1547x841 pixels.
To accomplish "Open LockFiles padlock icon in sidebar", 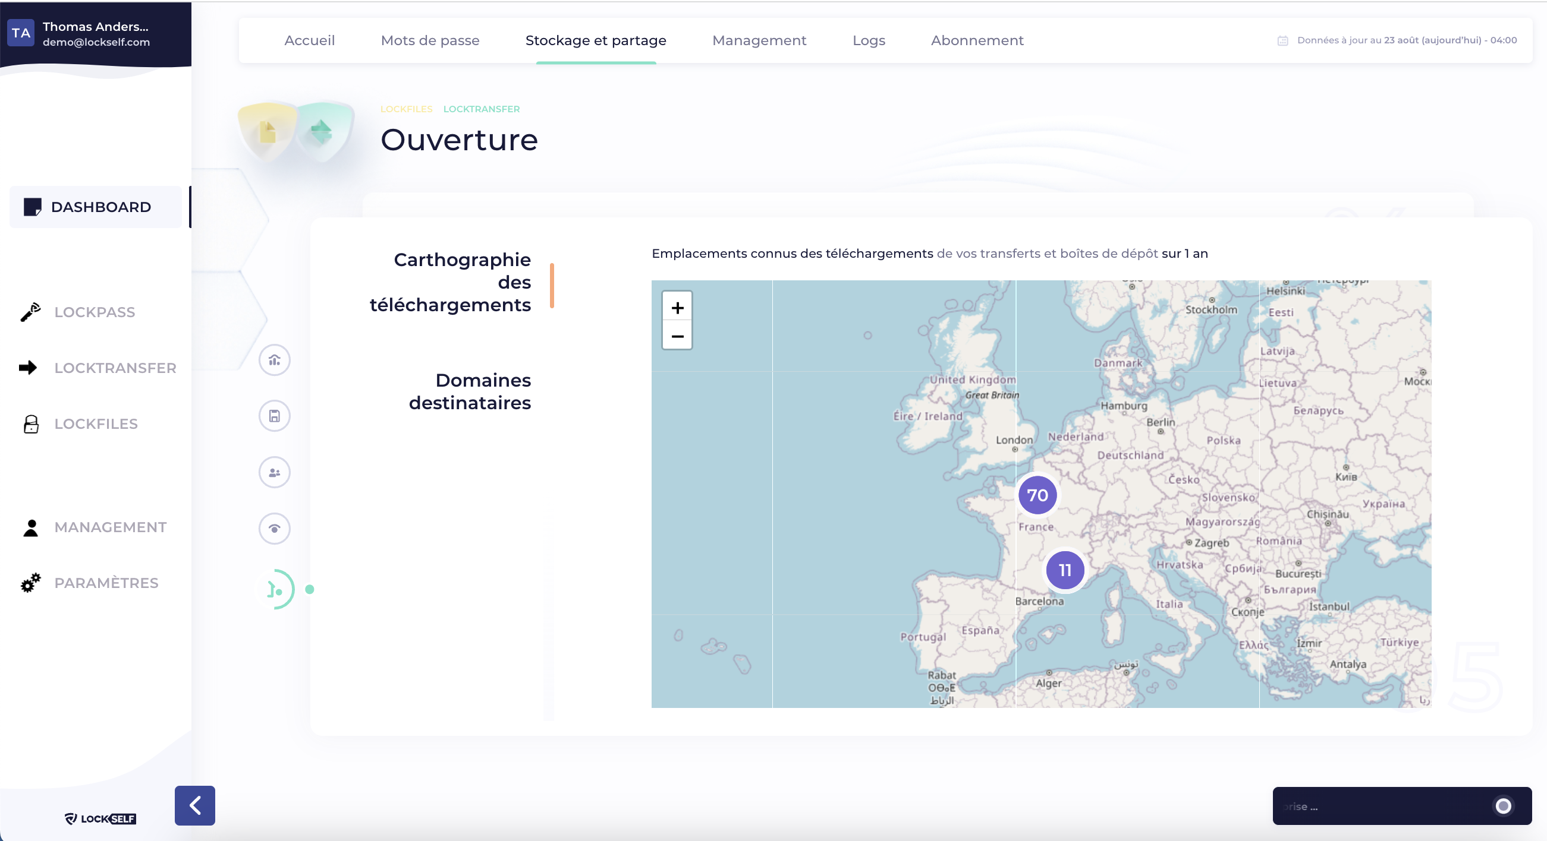I will (31, 424).
